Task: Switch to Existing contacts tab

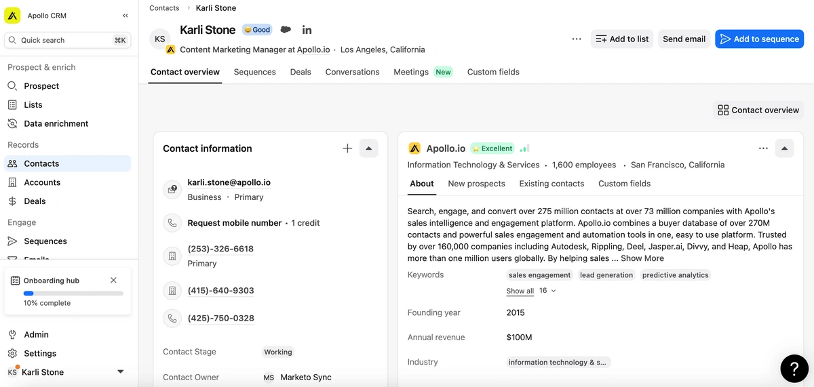Action: coord(551,184)
